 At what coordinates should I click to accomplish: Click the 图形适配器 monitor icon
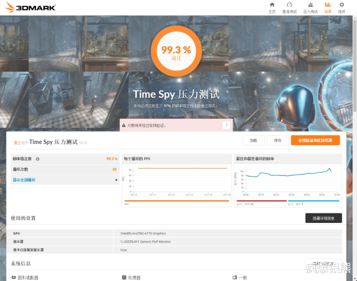coord(14,278)
